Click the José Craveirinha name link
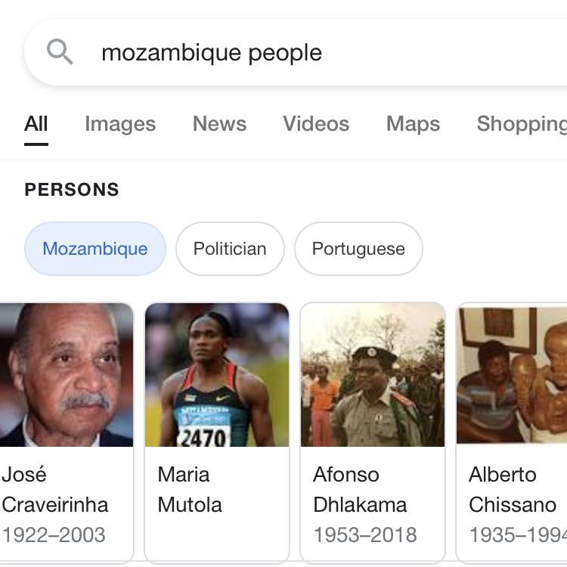Screen dimensions: 567x567 coord(54,490)
